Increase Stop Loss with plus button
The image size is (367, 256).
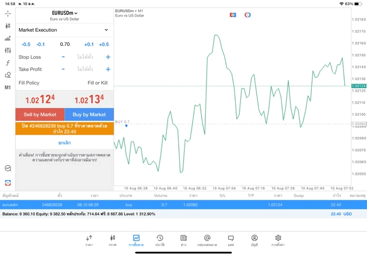(x=108, y=57)
